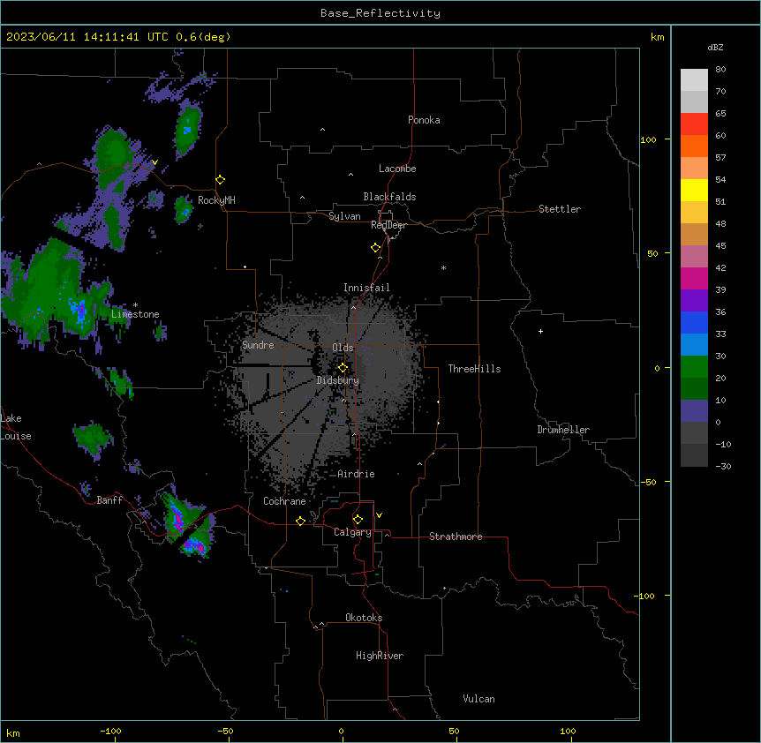Click the Base_Reflectivity title
This screenshot has height=743, width=761.
pos(380,13)
